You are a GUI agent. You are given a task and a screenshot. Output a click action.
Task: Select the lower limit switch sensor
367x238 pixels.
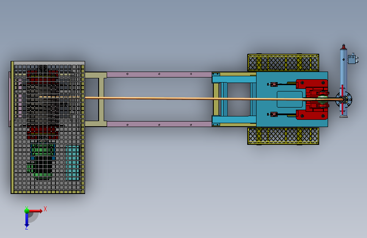pyautogui.click(x=273, y=114)
